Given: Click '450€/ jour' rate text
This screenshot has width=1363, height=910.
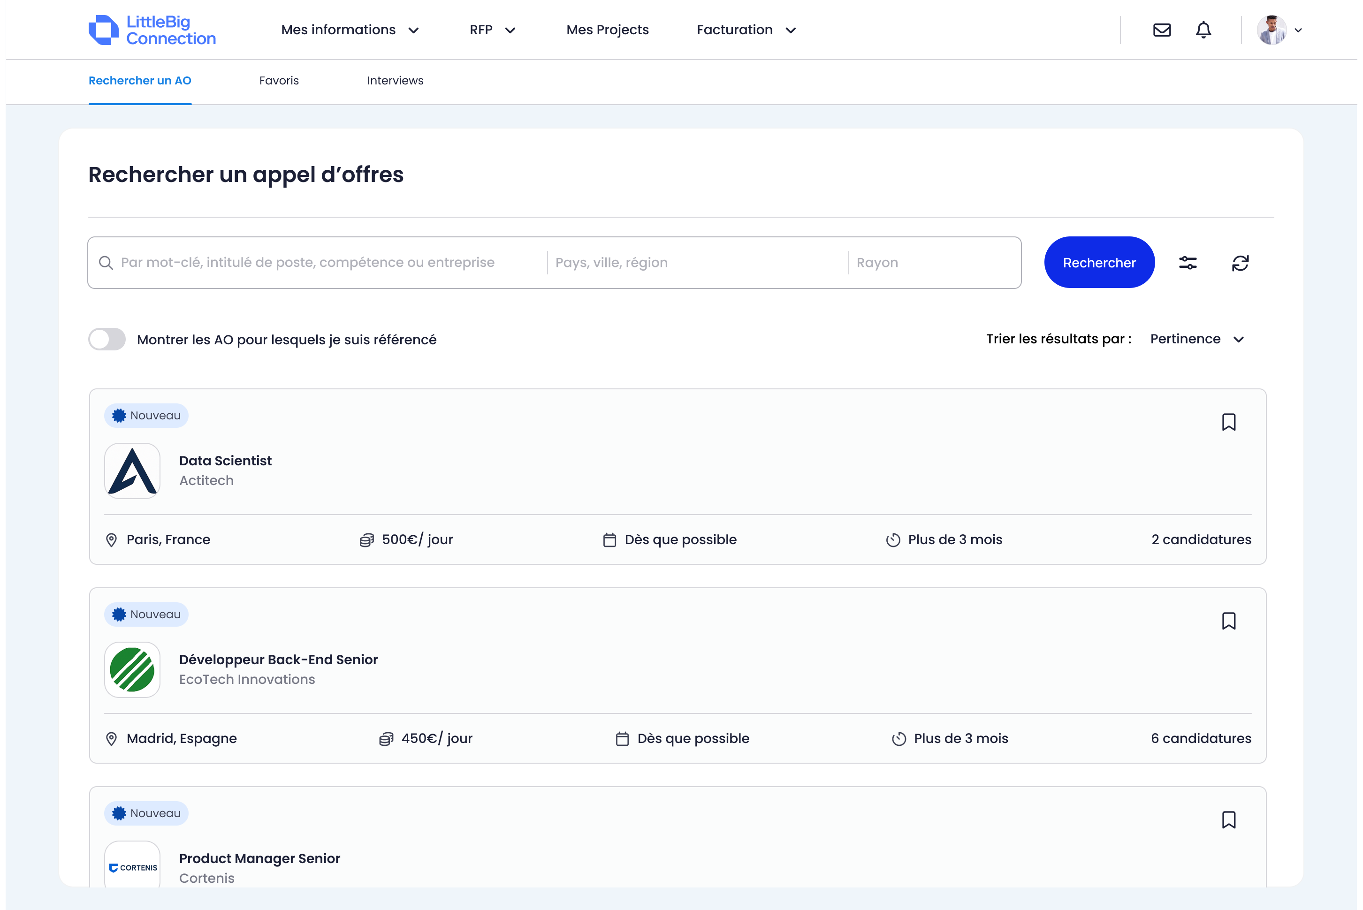Looking at the screenshot, I should 437,739.
